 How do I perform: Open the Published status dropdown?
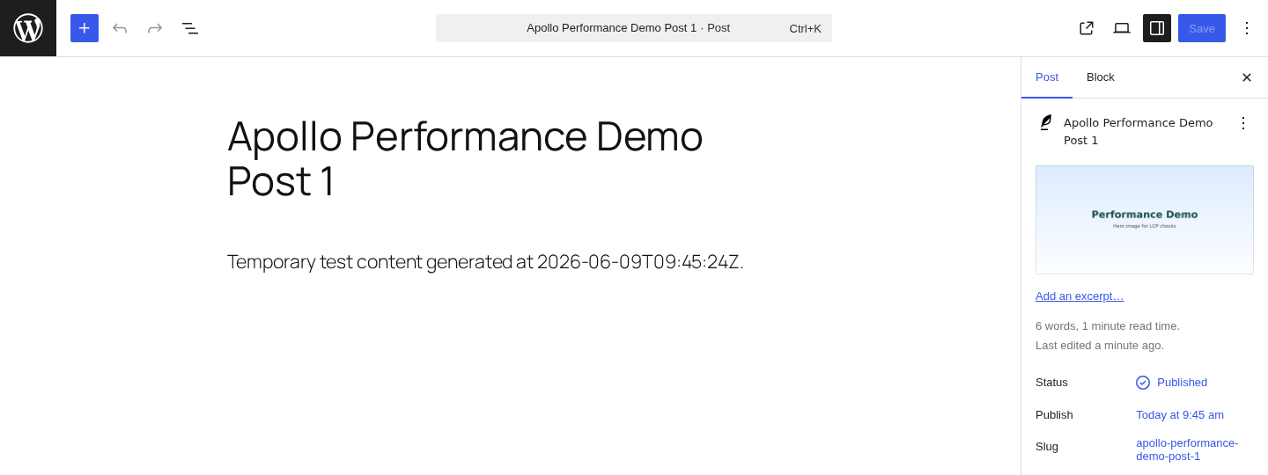coord(1172,383)
